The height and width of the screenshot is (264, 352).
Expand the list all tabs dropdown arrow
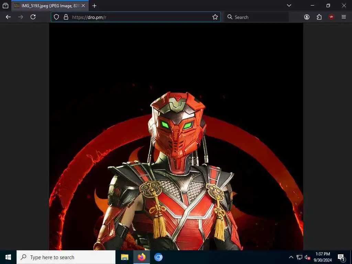(289, 5)
